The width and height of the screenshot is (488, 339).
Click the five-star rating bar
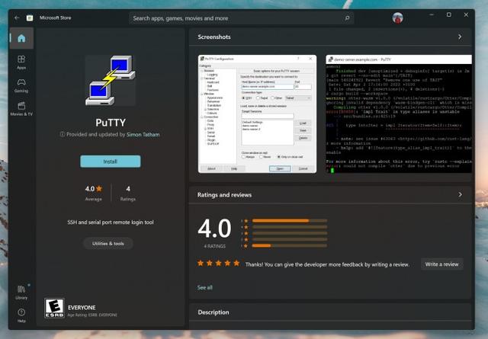point(290,221)
